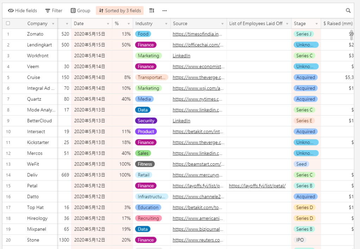Open timesofindia source link for Zomato
Screen dimensions: 360x249
click(197, 34)
